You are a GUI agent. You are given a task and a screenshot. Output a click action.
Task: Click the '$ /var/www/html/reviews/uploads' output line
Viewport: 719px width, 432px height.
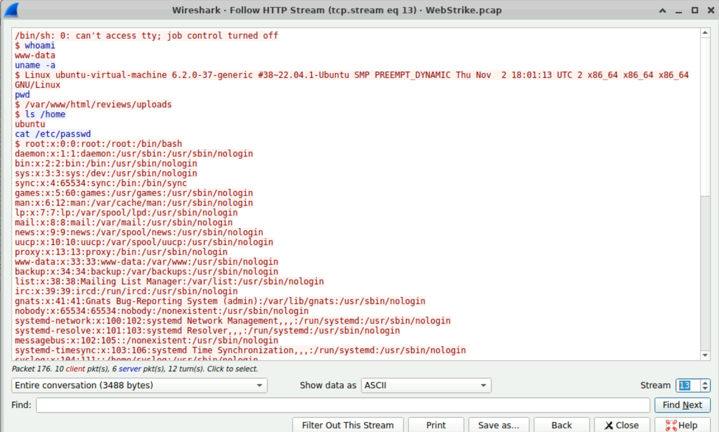click(x=93, y=104)
